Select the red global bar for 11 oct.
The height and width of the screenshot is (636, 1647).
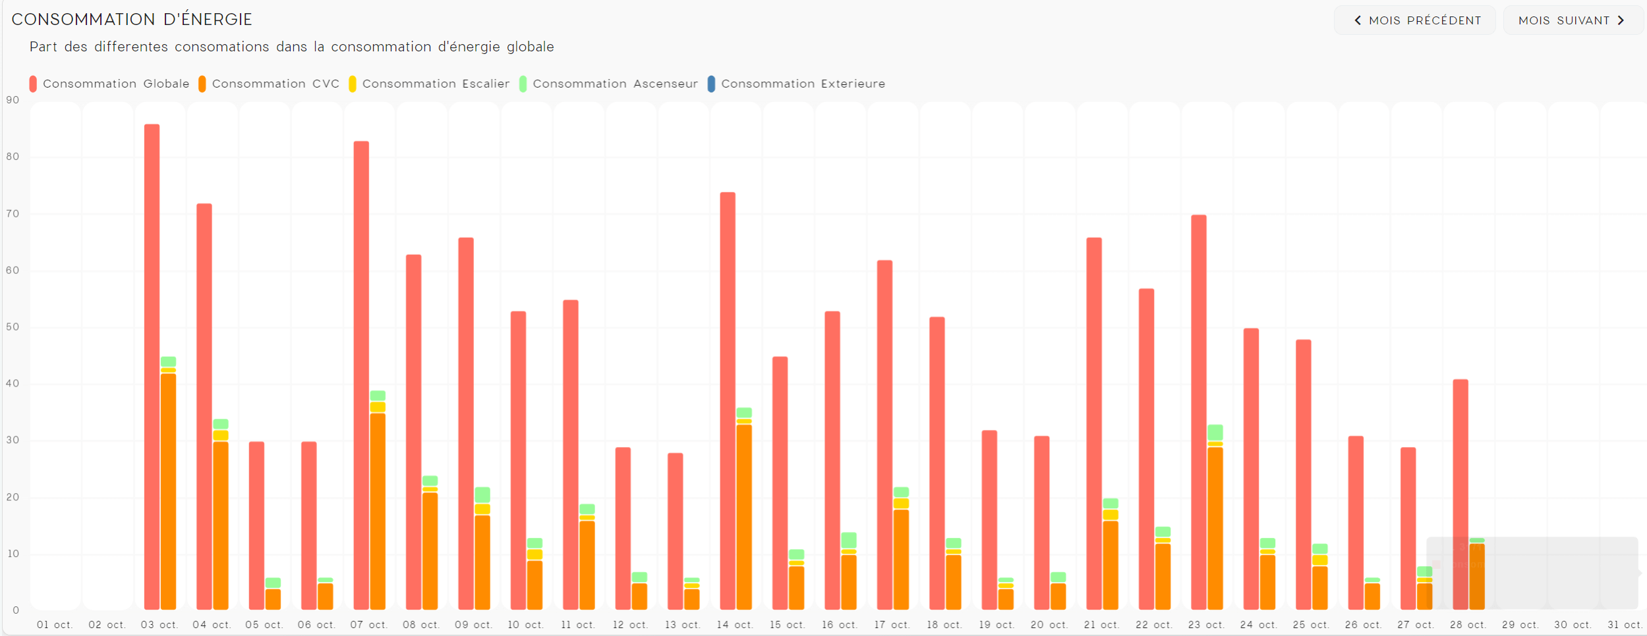pos(571,455)
